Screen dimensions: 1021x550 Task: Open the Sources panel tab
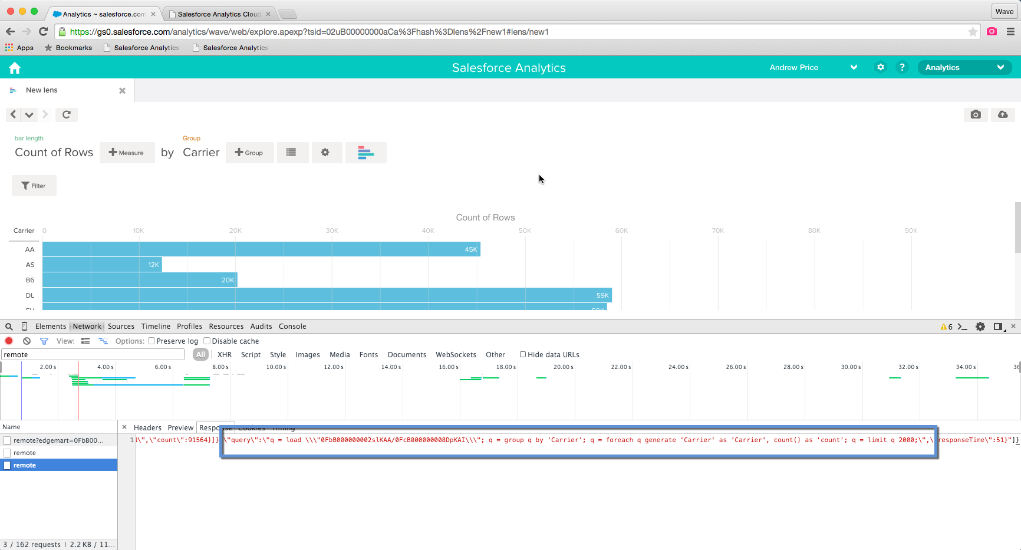(x=121, y=327)
